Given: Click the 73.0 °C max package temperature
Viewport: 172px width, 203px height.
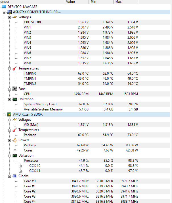Looking at the screenshot, I should point(133,135).
